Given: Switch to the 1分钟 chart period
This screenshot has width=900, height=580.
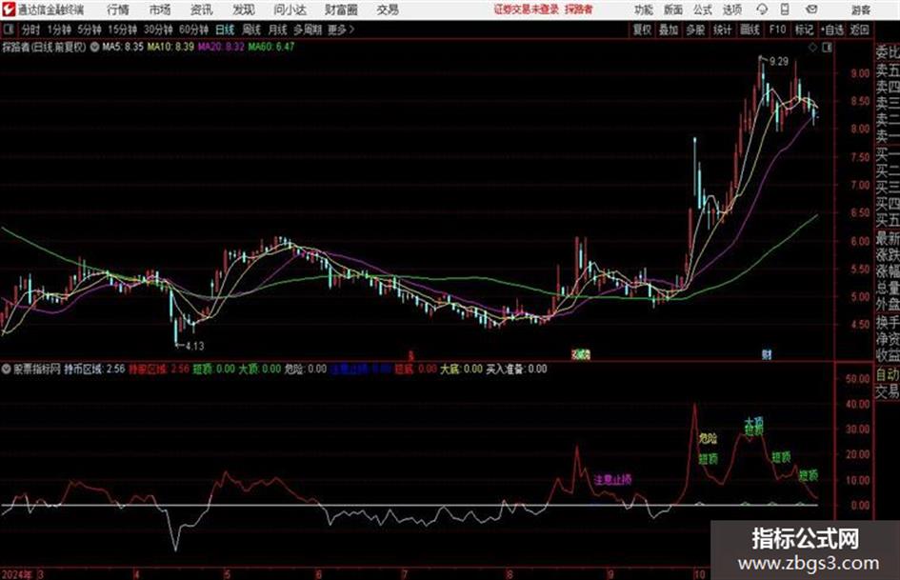Looking at the screenshot, I should coord(59,30).
